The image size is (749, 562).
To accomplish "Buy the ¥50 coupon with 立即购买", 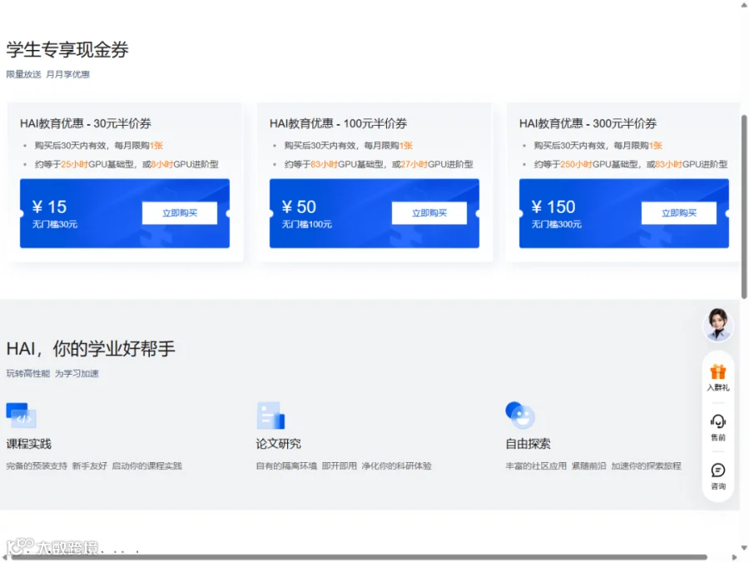I will (429, 213).
